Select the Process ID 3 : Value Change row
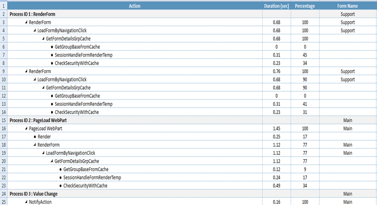 coord(33,194)
